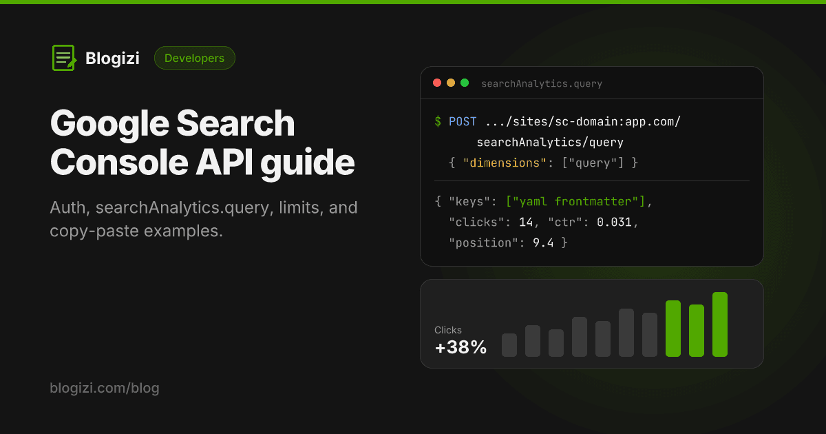Viewport: 826px width, 434px height.
Task: Select the Developers category badge
Action: click(x=195, y=59)
